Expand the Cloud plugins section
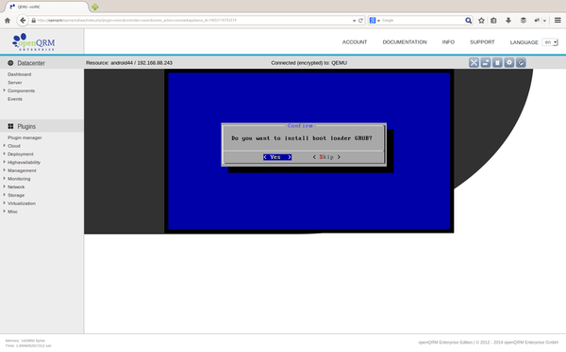Screen dimensions: 566x352 pos(14,146)
